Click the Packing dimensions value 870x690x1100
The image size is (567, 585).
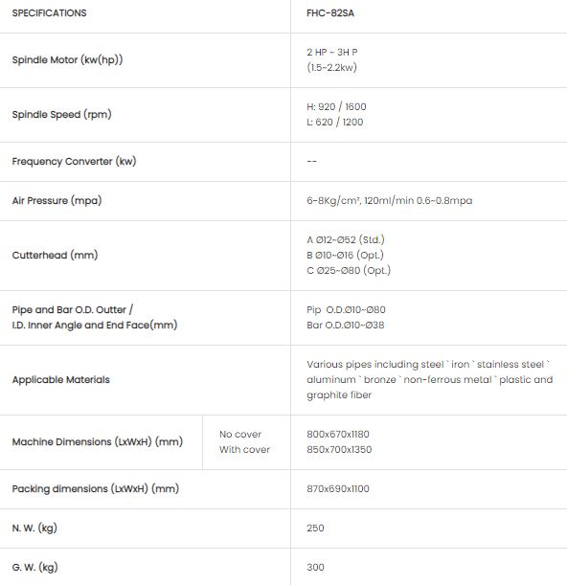(338, 488)
